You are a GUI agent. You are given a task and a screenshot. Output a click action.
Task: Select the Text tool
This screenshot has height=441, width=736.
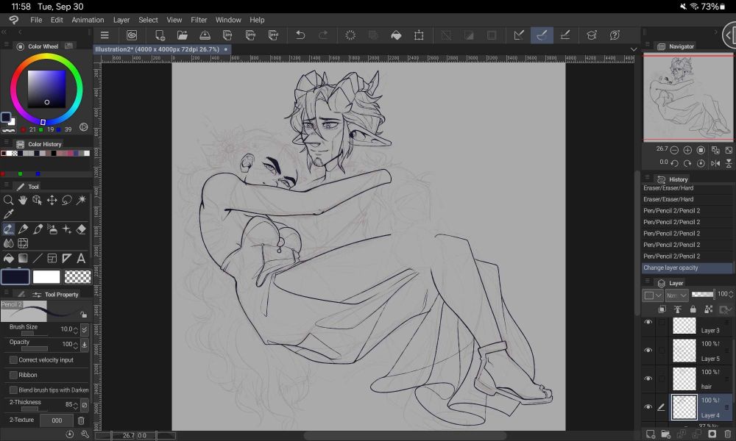point(79,258)
